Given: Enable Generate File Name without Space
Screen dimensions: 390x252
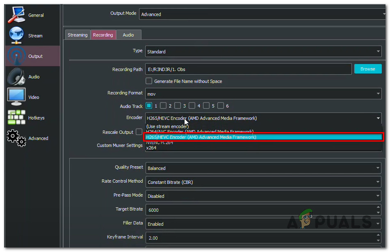Looking at the screenshot, I should click(x=149, y=81).
